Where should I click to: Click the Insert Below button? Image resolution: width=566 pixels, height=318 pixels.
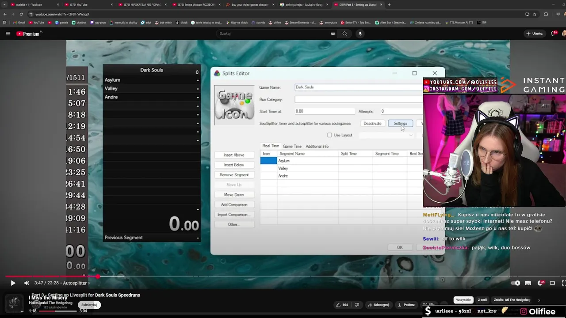[234, 165]
